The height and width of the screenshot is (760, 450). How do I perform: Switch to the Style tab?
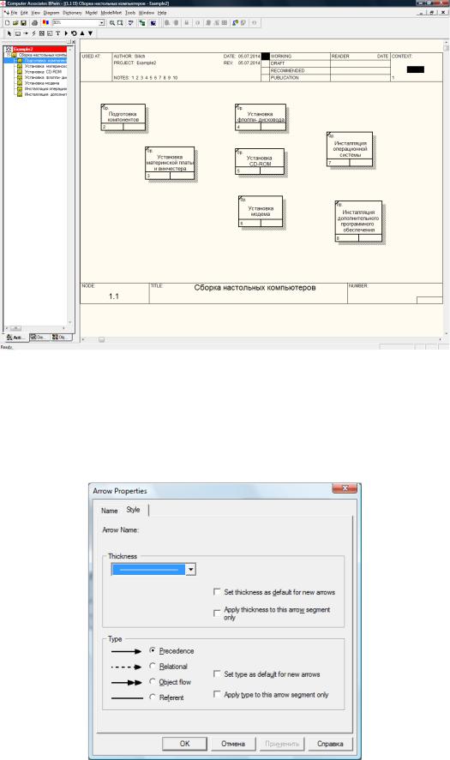134,510
